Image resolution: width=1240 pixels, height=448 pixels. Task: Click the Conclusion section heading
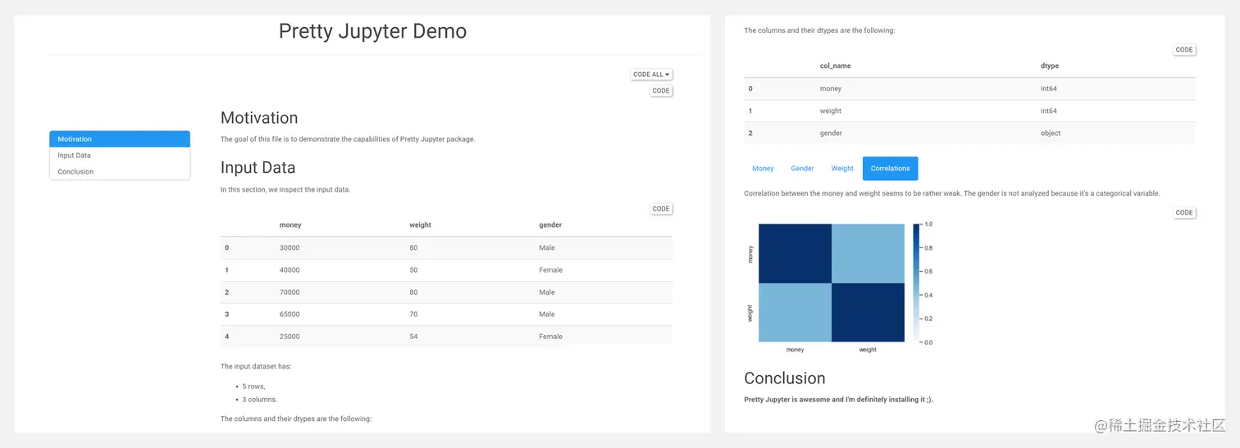785,378
